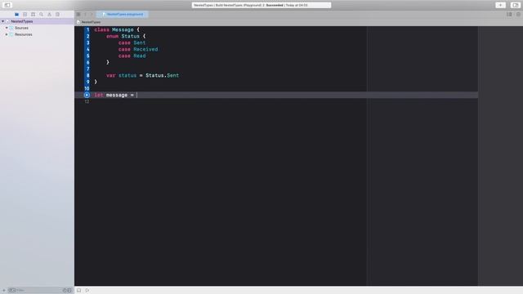Image resolution: width=523 pixels, height=294 pixels.
Task: Toggle the inspectors panel button
Action: pos(515,5)
